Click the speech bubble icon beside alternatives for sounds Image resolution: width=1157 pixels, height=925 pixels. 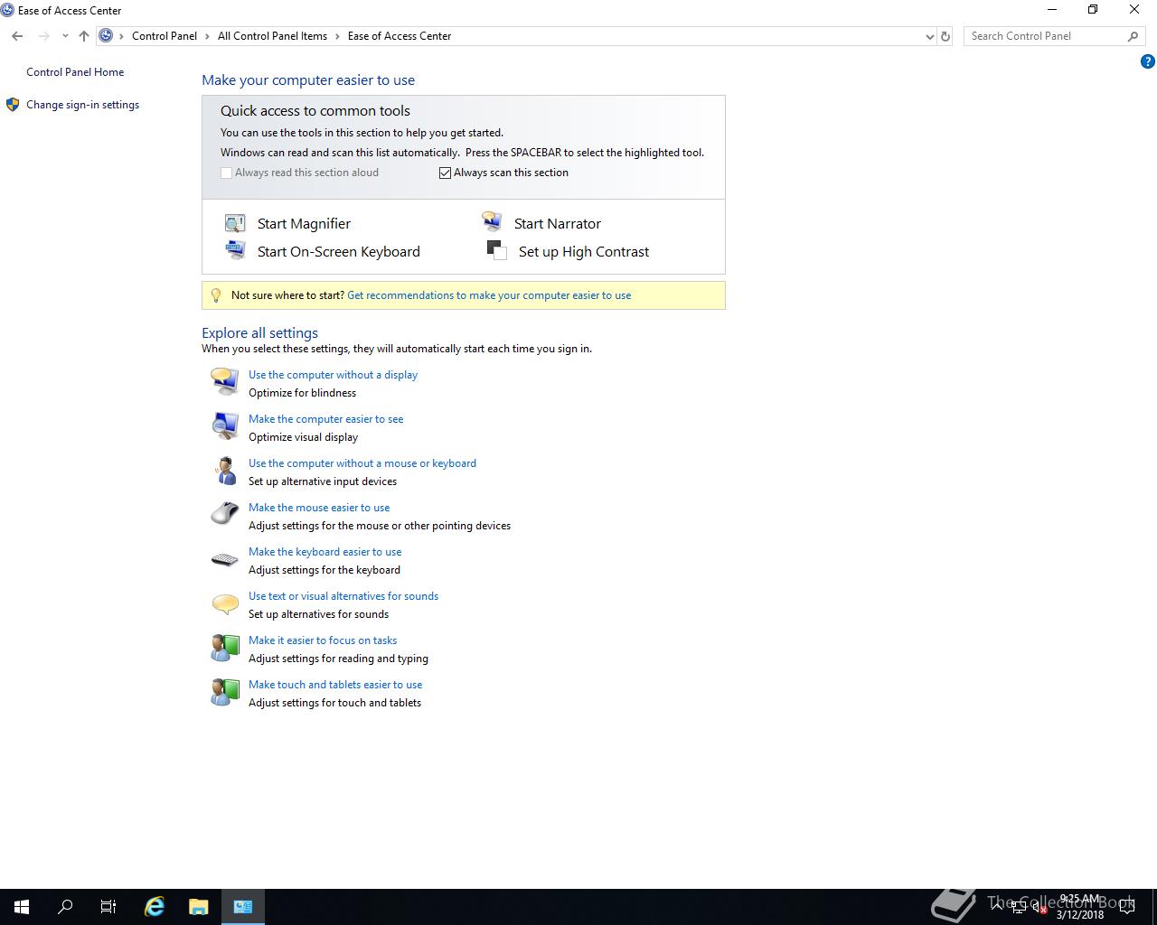[x=224, y=603]
